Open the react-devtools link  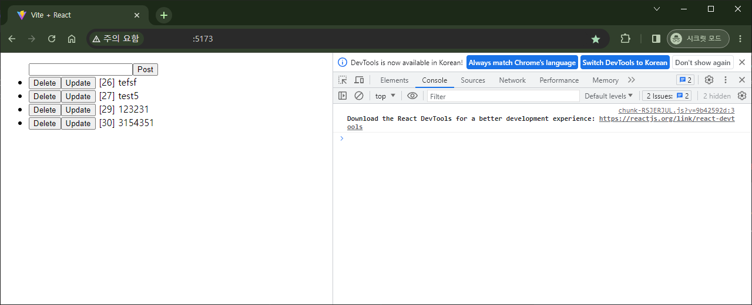[x=667, y=118]
